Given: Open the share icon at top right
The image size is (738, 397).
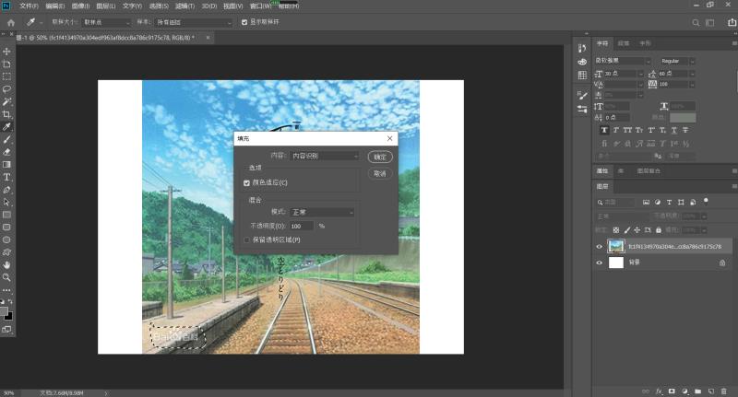Looking at the screenshot, I should [732, 22].
